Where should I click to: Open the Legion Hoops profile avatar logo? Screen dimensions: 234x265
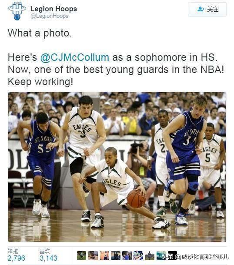pos(17,11)
